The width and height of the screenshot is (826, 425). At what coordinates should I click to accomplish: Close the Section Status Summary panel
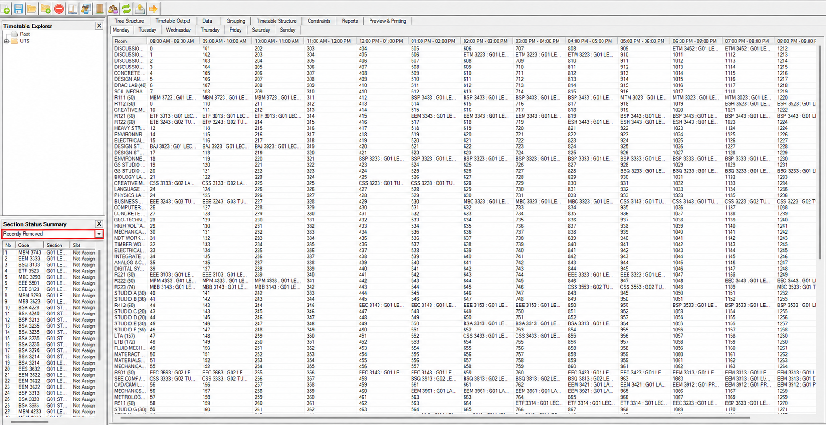point(99,224)
